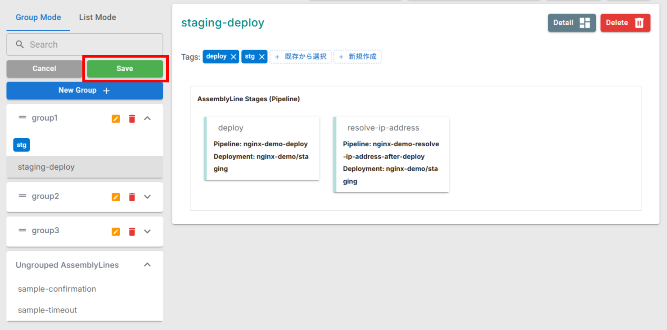Collapse group1 using its chevron
This screenshot has width=667, height=330.
point(147,118)
